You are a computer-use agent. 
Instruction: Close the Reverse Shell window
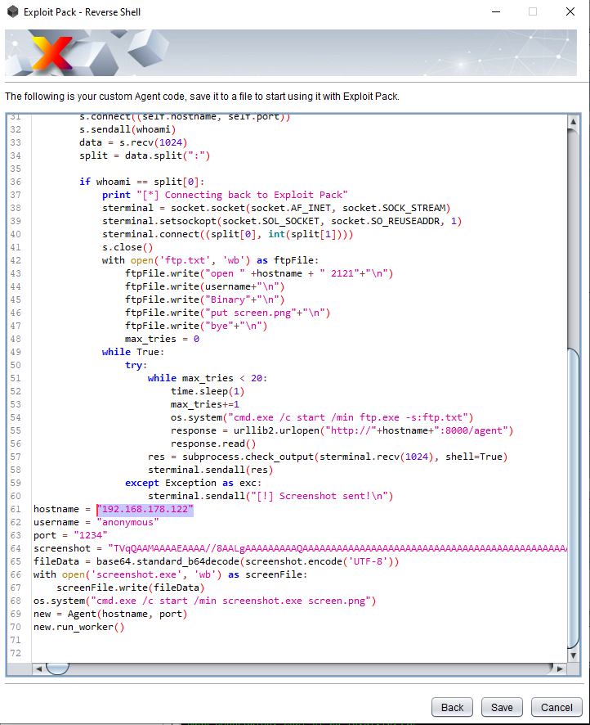tap(570, 11)
